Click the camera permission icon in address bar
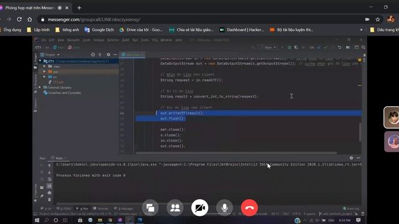Screen dimensions: 399x224 coord(367,19)
